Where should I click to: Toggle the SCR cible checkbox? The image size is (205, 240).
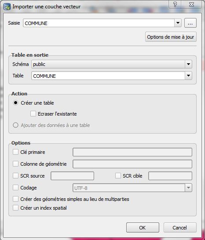click(x=118, y=175)
